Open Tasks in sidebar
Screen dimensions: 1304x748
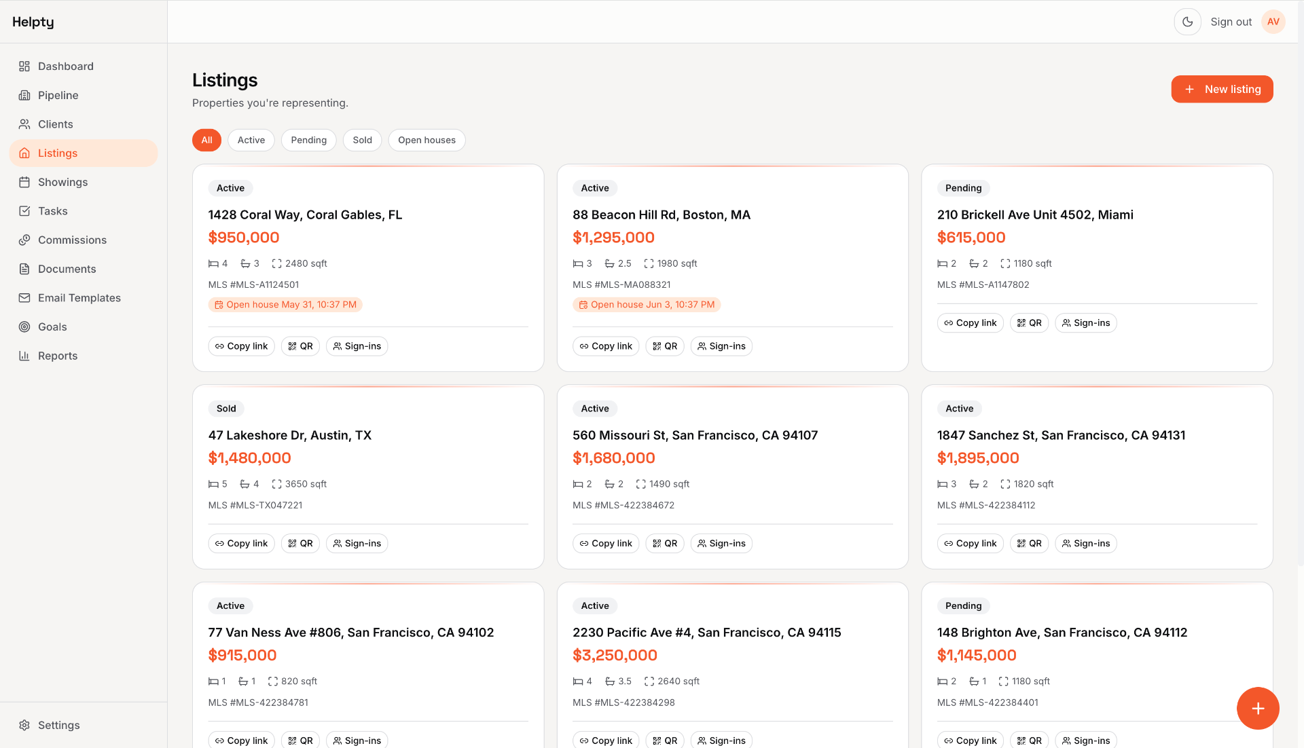tap(84, 211)
